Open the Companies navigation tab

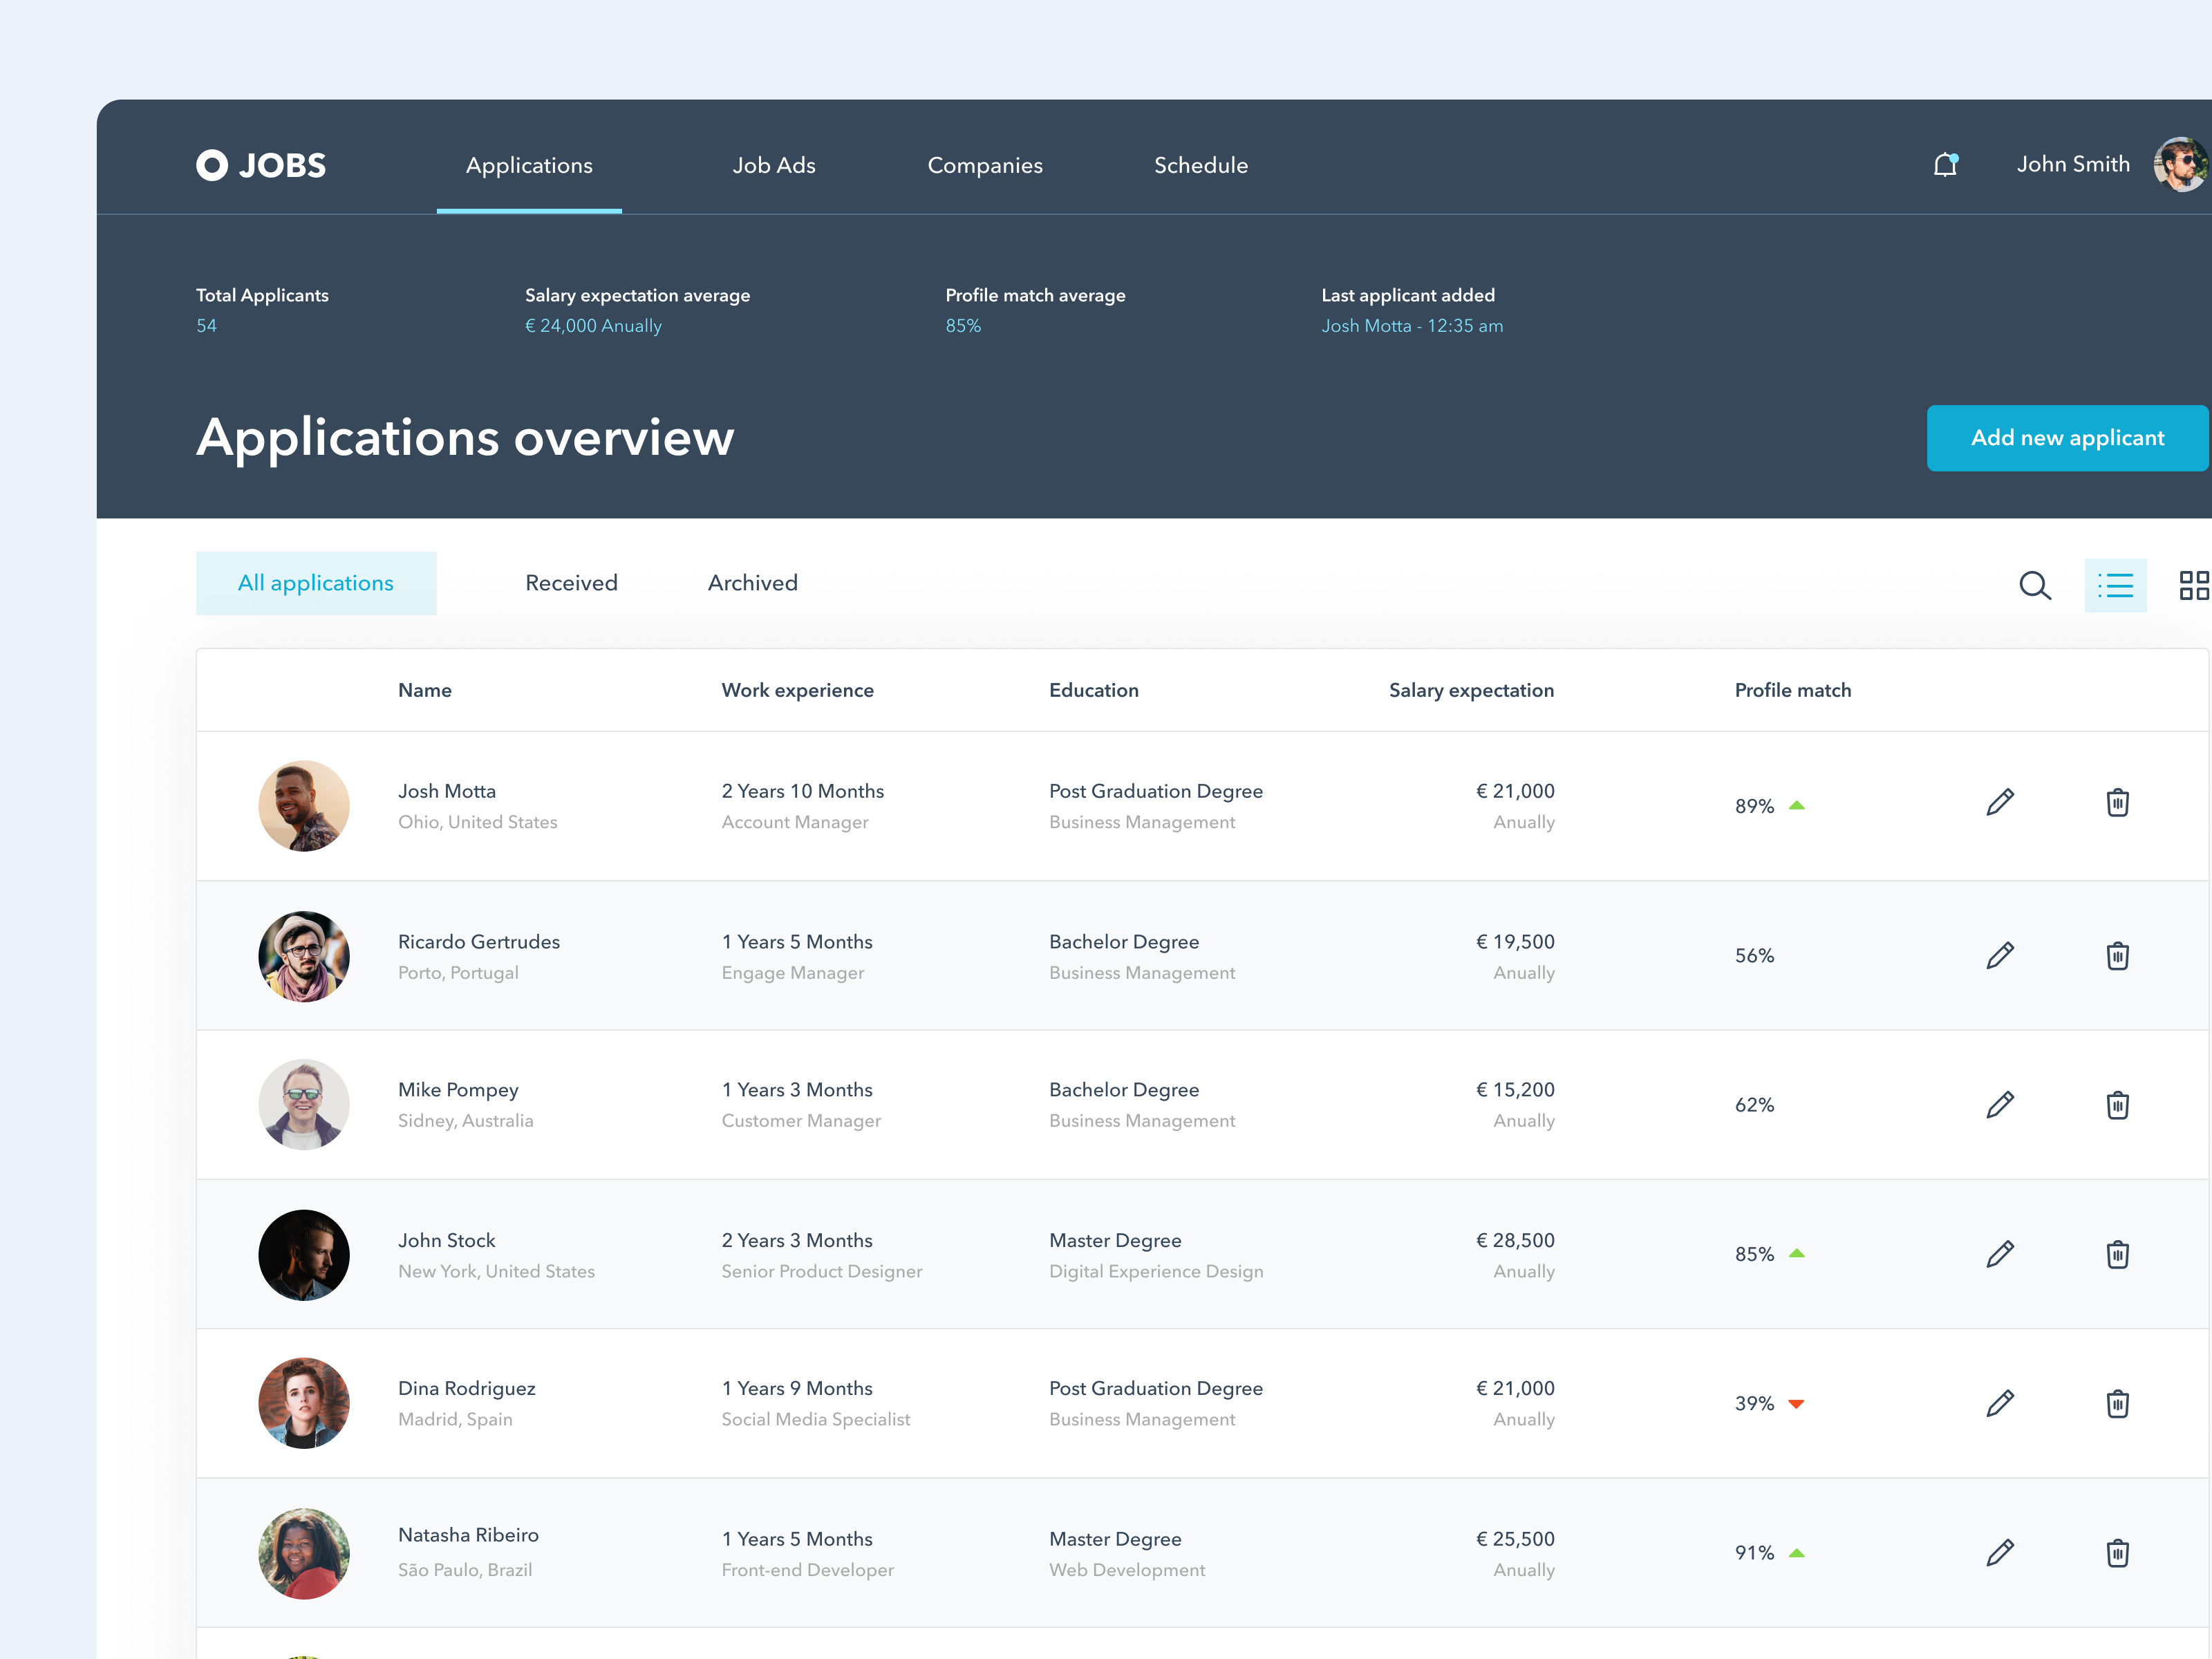tap(984, 165)
